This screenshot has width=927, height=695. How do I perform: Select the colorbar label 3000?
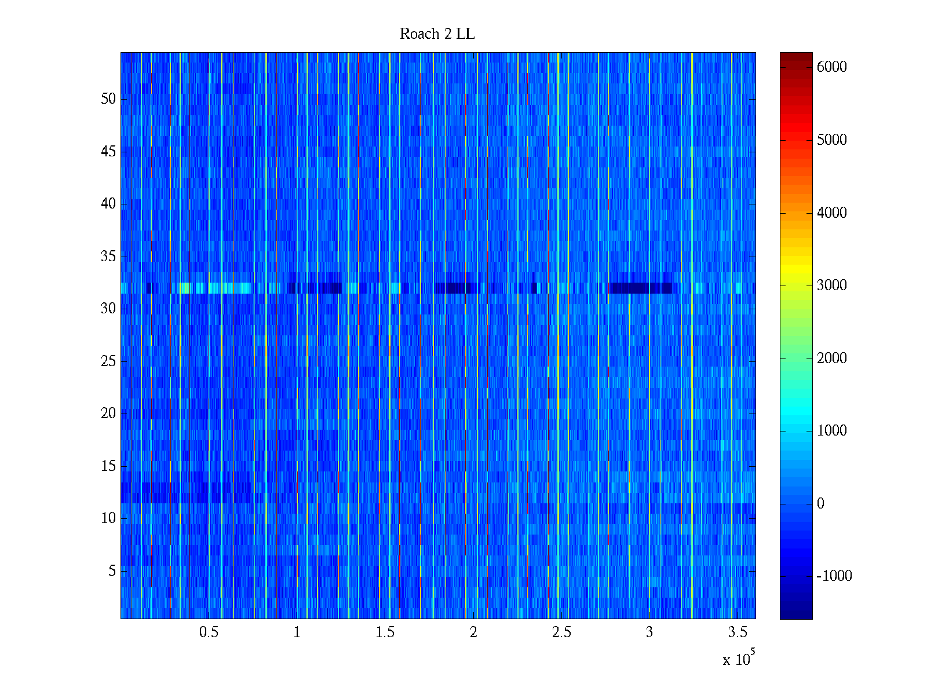click(x=831, y=286)
